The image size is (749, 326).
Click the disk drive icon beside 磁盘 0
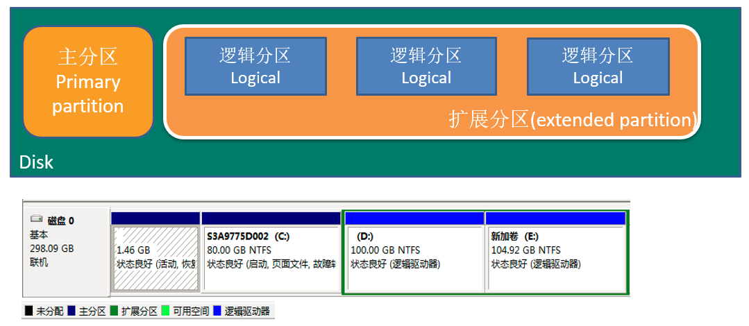click(36, 219)
